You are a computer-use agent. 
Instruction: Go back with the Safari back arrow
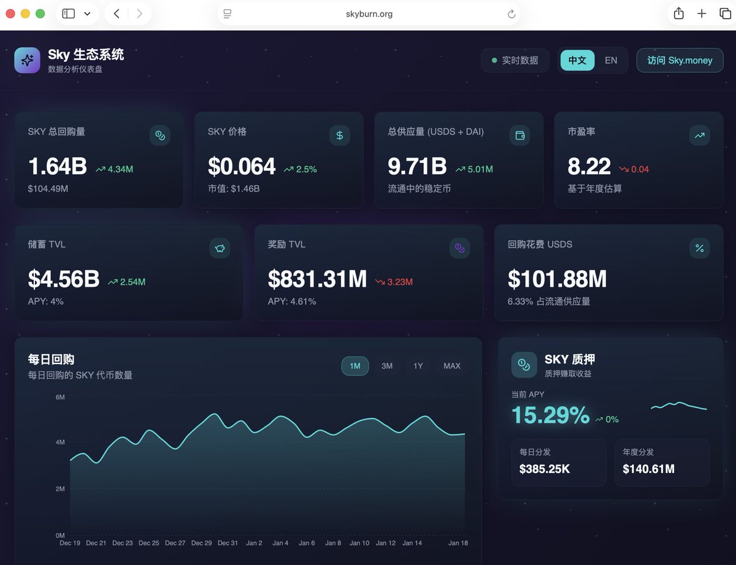[x=117, y=13]
